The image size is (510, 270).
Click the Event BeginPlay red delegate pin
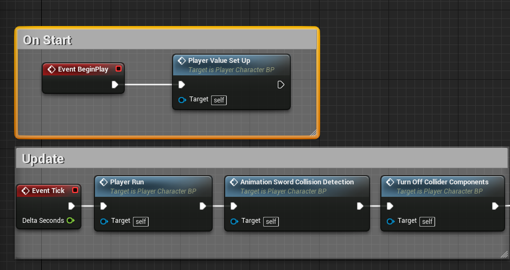pos(119,69)
